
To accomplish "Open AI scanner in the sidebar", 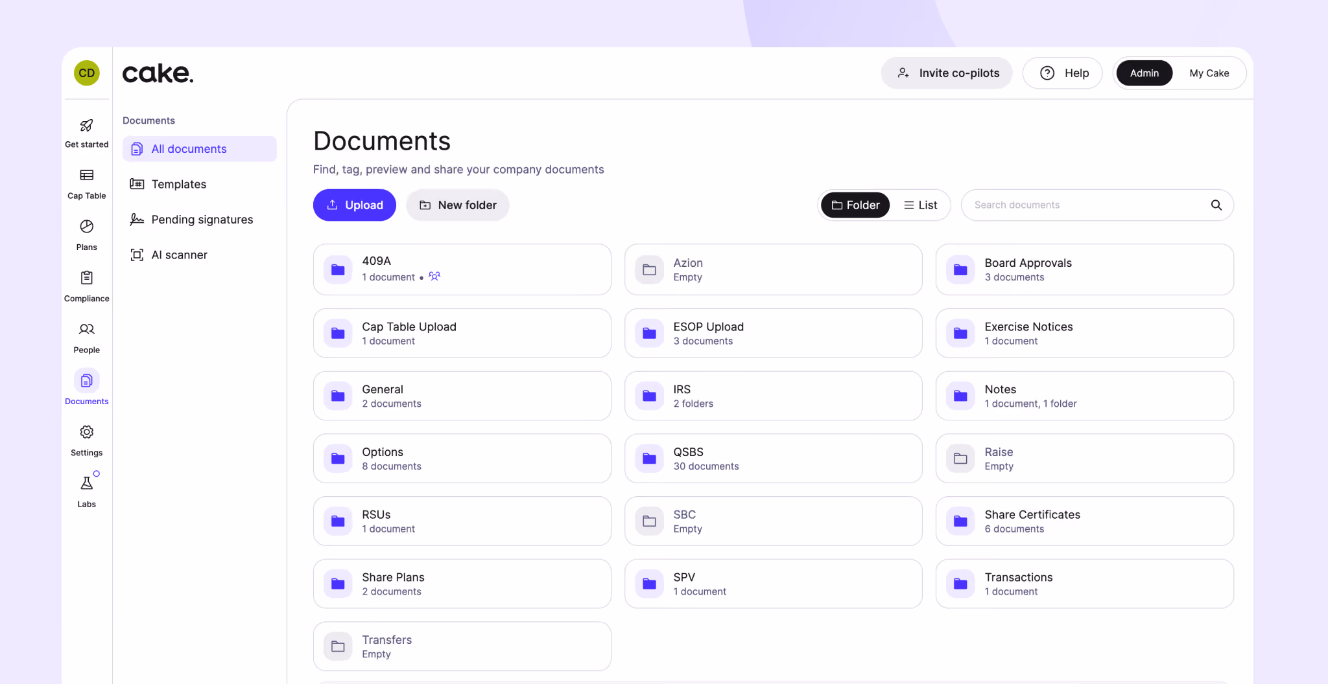I will coord(200,255).
